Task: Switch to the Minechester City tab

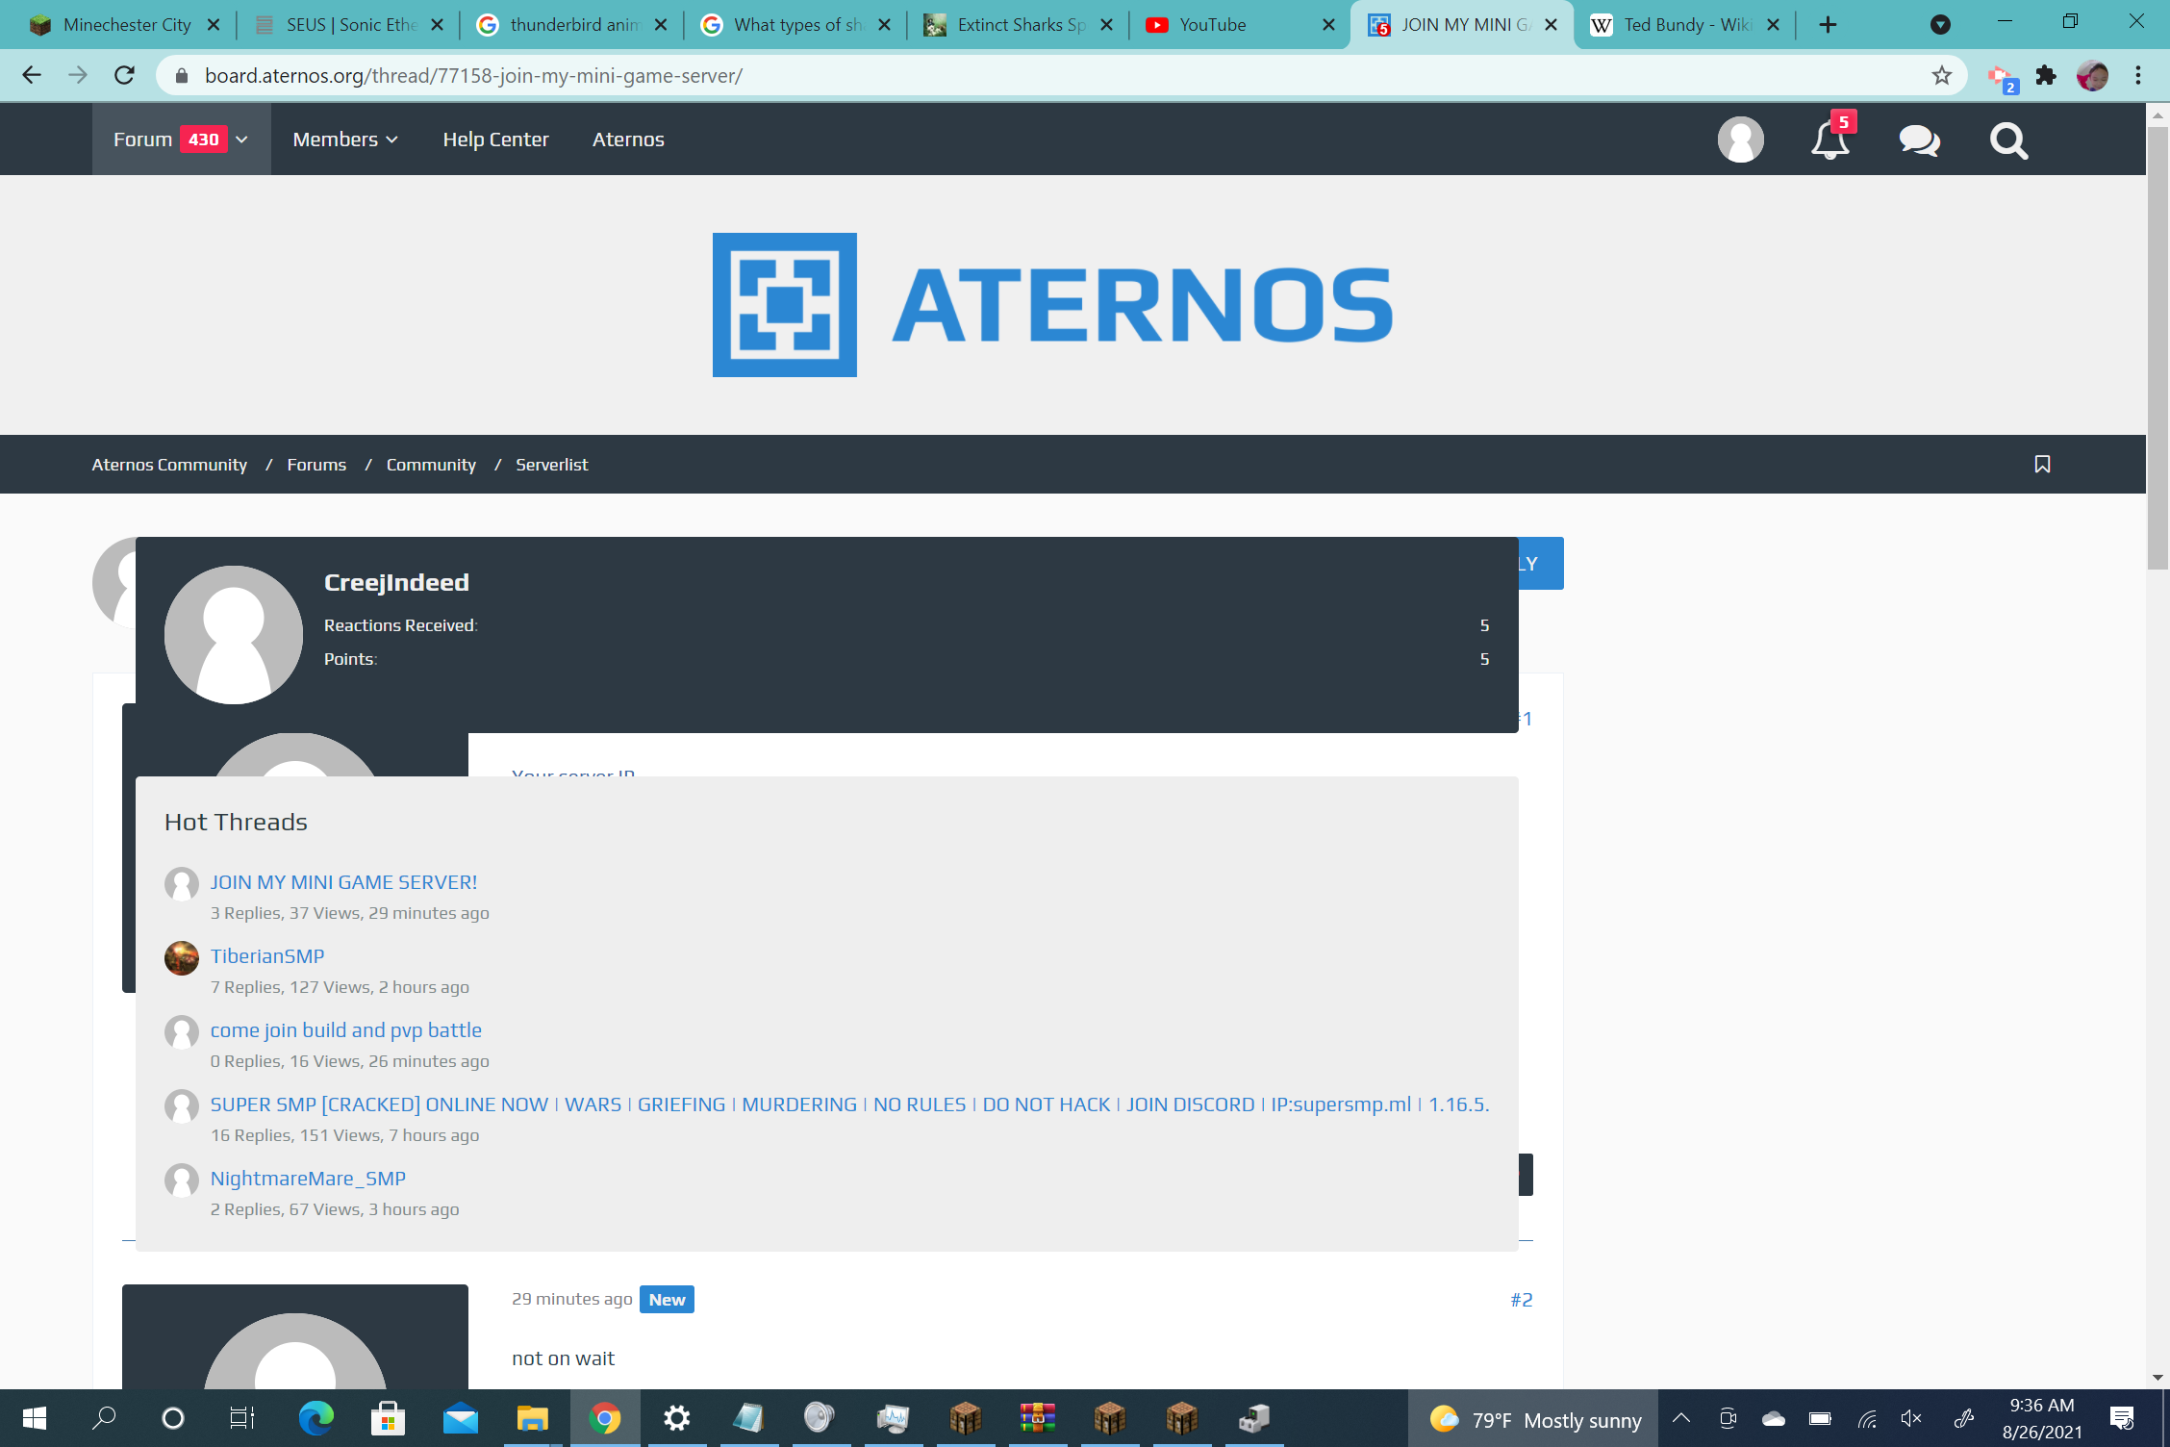Action: tap(125, 25)
